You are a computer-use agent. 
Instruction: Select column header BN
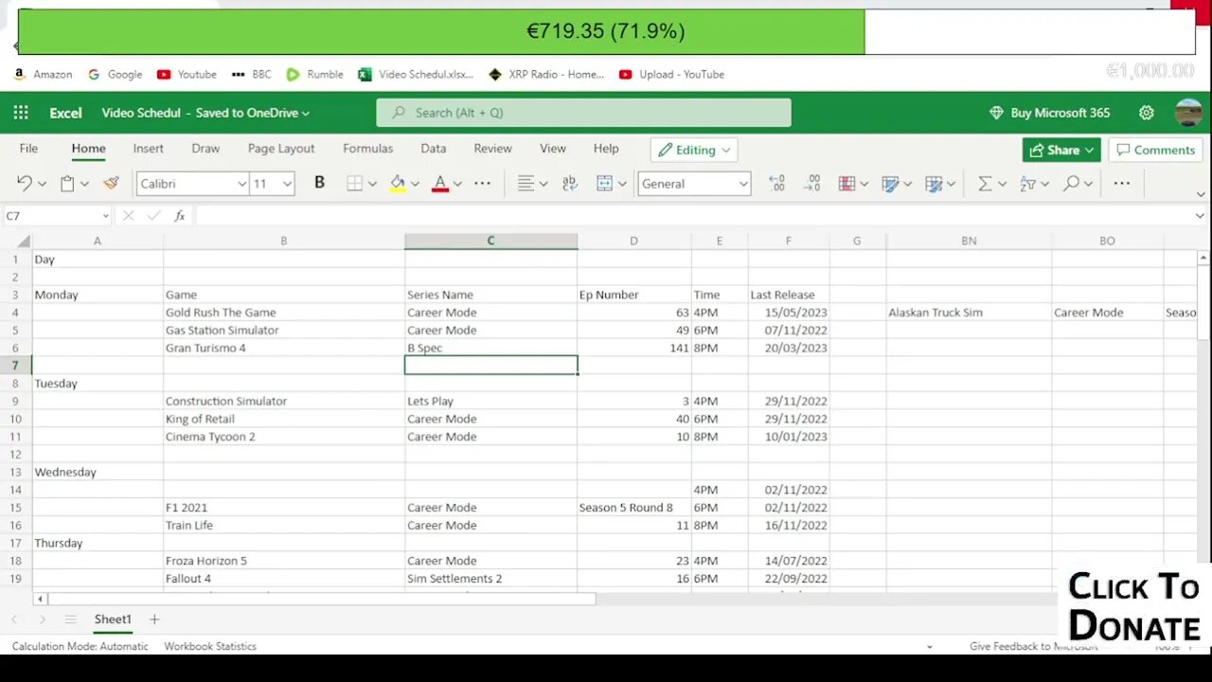coord(969,242)
